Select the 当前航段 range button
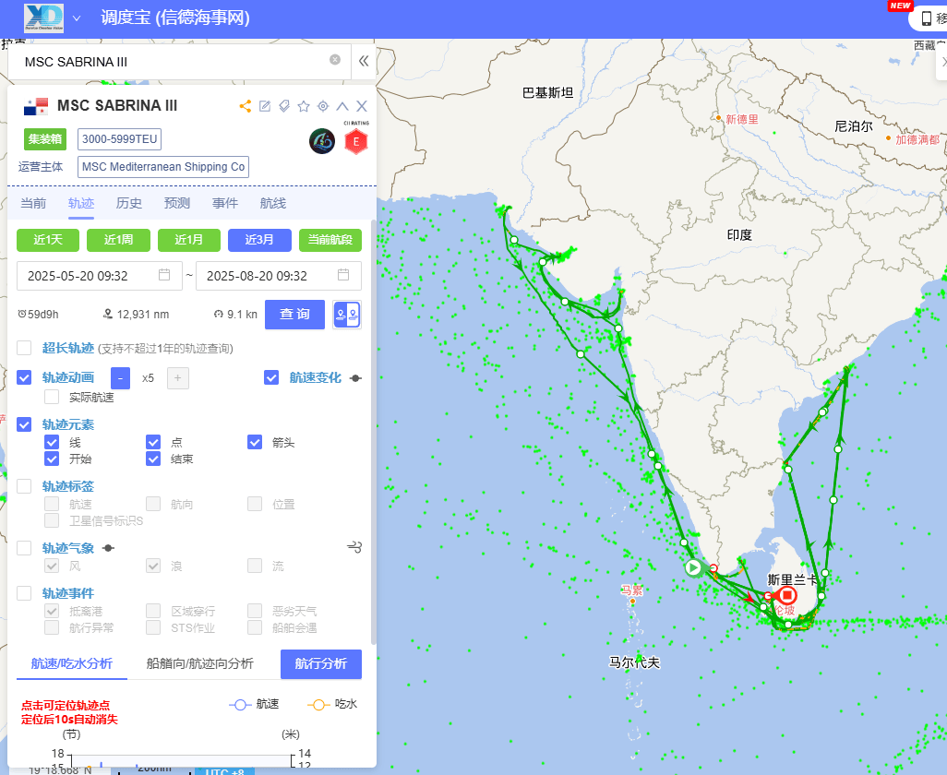This screenshot has height=775, width=947. 330,240
